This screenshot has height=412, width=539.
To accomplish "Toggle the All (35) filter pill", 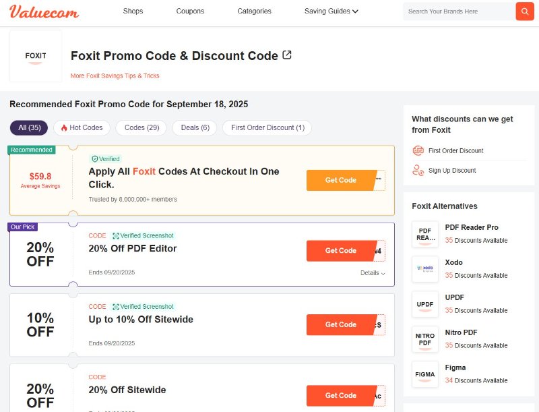I will [28, 127].
